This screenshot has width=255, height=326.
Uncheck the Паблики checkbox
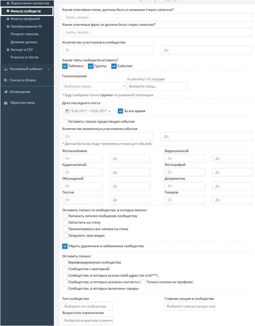click(x=65, y=66)
